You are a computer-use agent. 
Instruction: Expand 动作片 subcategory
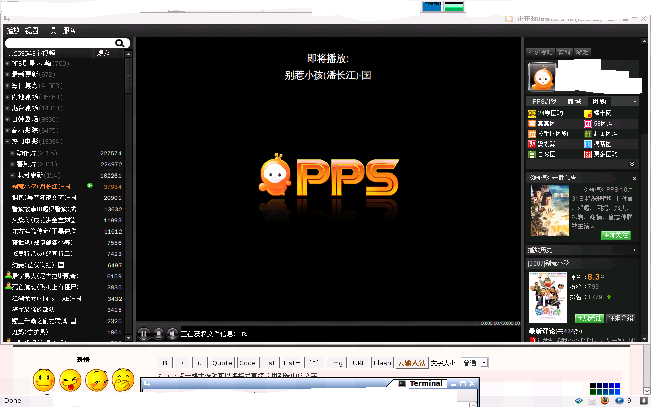point(12,153)
